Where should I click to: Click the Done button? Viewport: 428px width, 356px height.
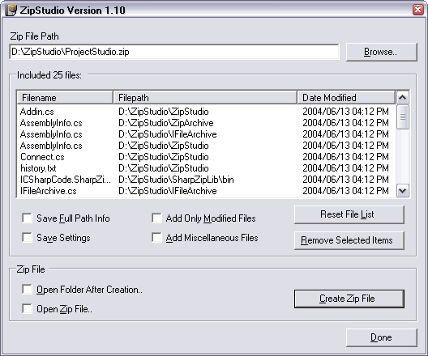pos(381,337)
